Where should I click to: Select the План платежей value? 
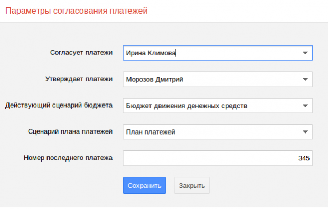[151, 132]
